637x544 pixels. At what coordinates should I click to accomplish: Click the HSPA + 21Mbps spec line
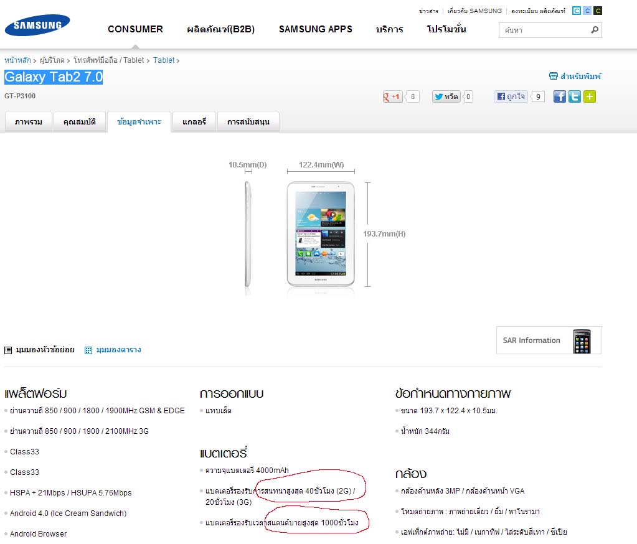click(x=71, y=492)
